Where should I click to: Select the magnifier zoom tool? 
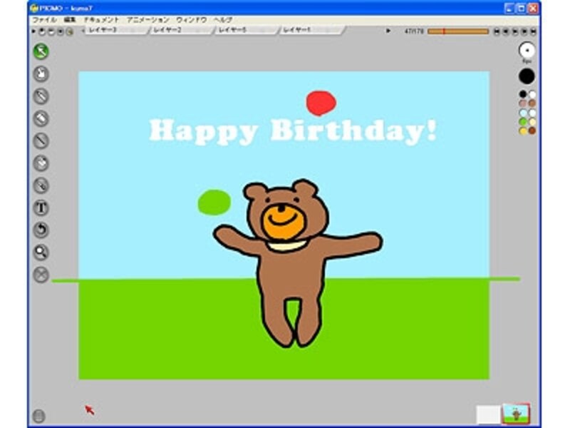[41, 253]
